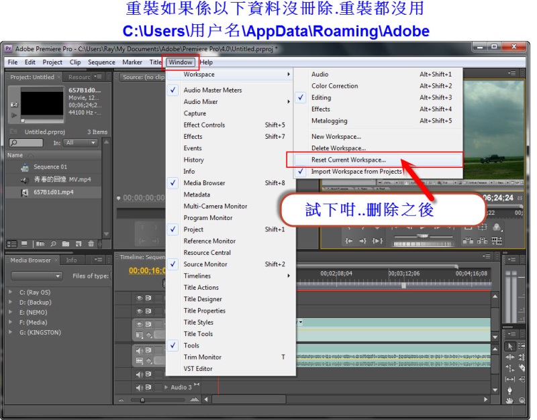
Task: Select the Zoom magnifier tool
Action: (522, 401)
